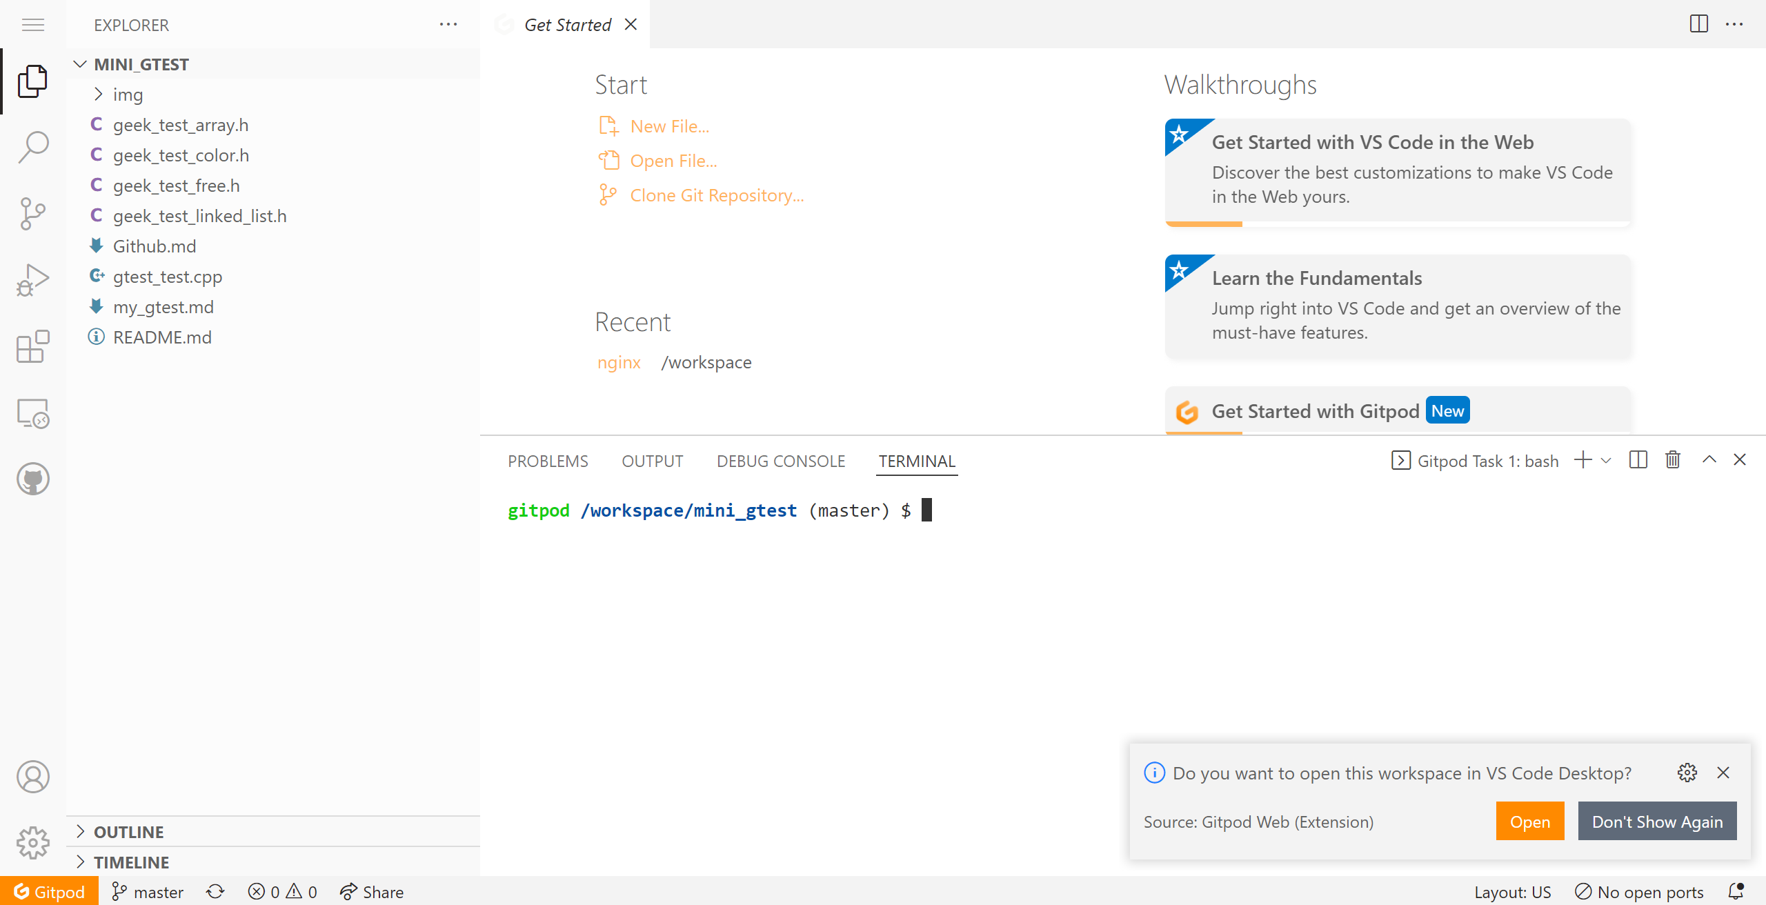Open the Remote Explorer view
This screenshot has height=905, width=1766.
(x=32, y=413)
